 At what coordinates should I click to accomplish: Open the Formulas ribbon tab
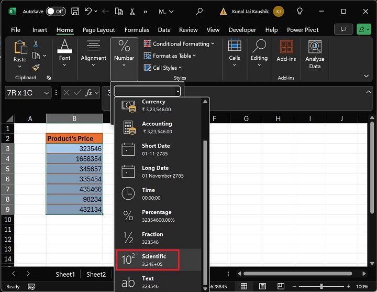coord(137,30)
